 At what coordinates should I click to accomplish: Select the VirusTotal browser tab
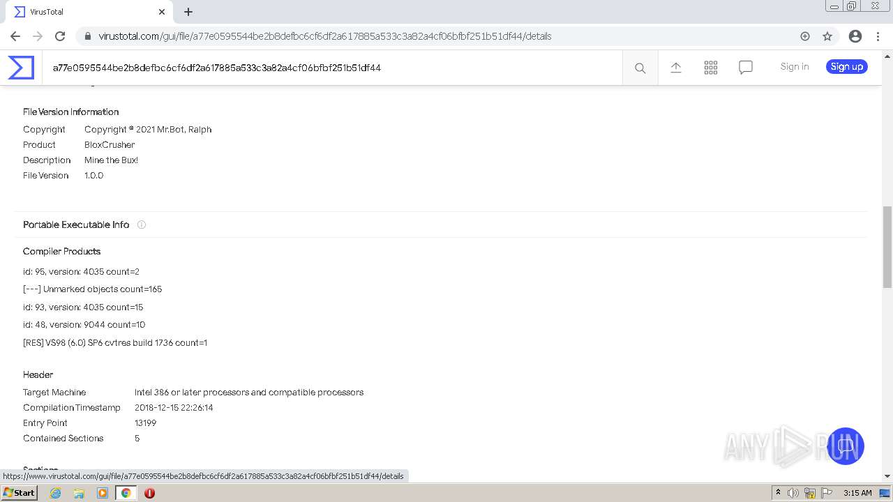tap(89, 12)
